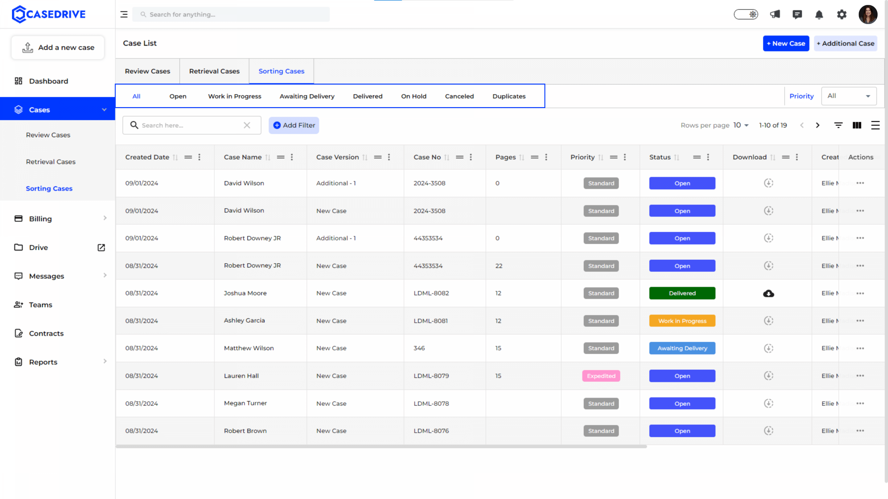Viewport: 888px width, 499px height.
Task: Click the Expedited priority badge
Action: 601,376
